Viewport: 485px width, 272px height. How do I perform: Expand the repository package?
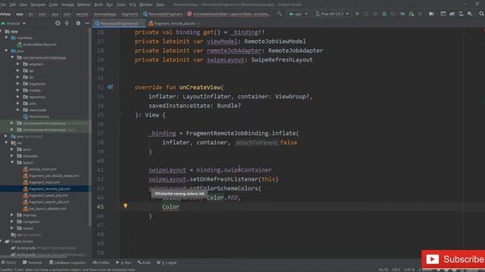[x=18, y=97]
